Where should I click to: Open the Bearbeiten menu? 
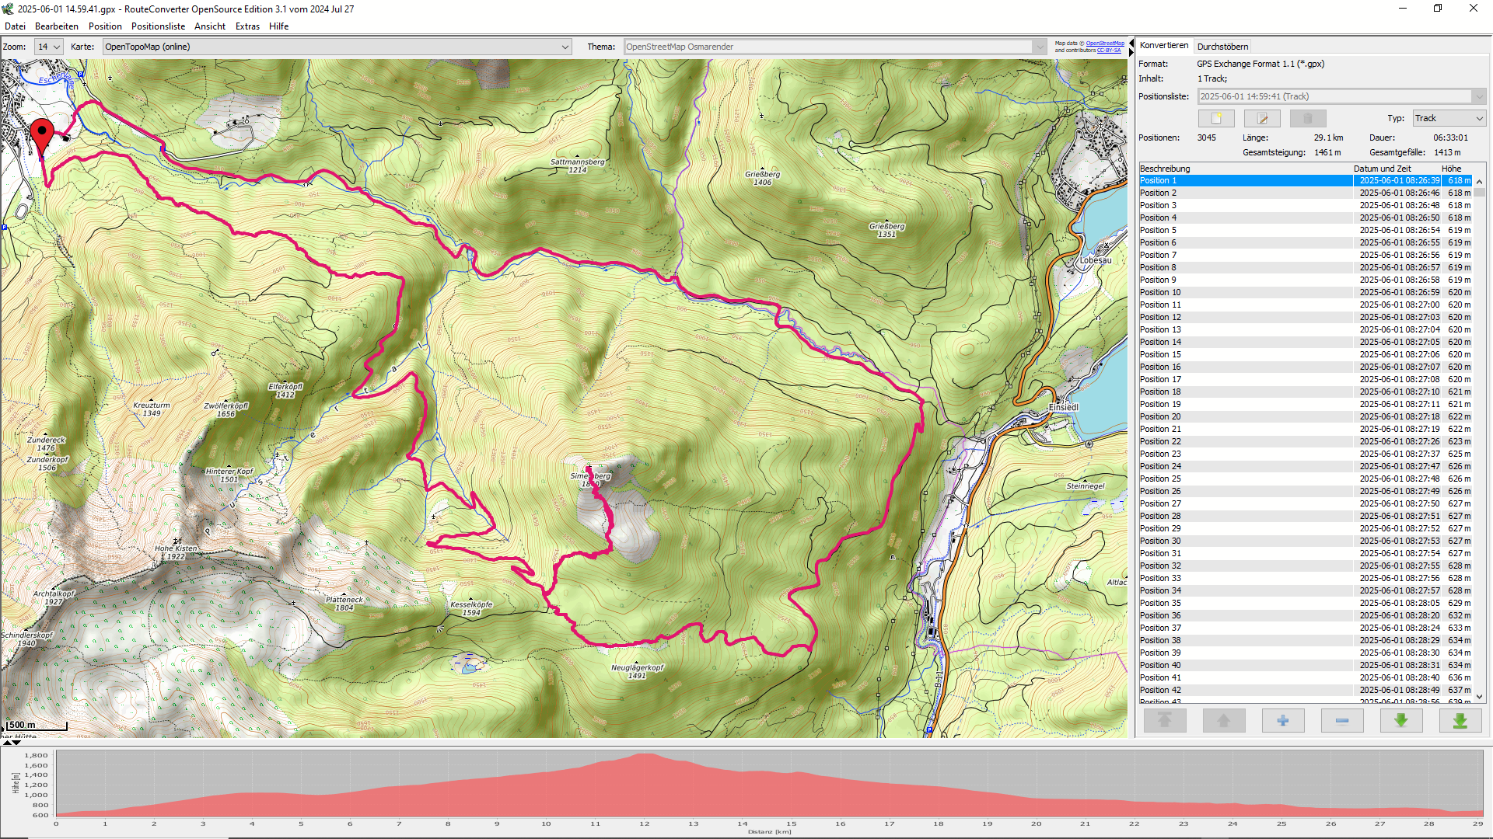coord(57,26)
